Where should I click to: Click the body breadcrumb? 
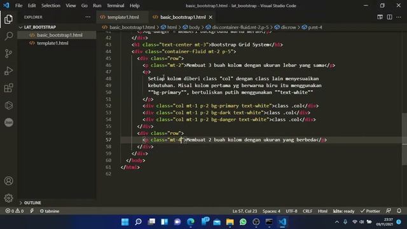coord(191,27)
